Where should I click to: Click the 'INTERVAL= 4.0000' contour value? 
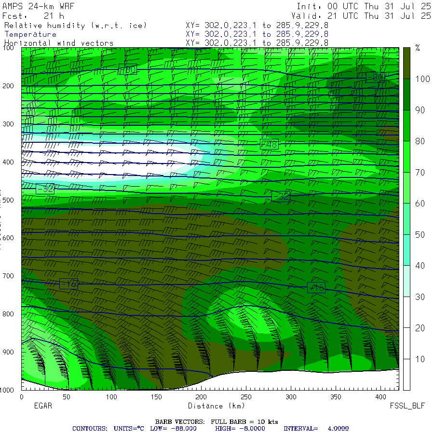(x=316, y=429)
